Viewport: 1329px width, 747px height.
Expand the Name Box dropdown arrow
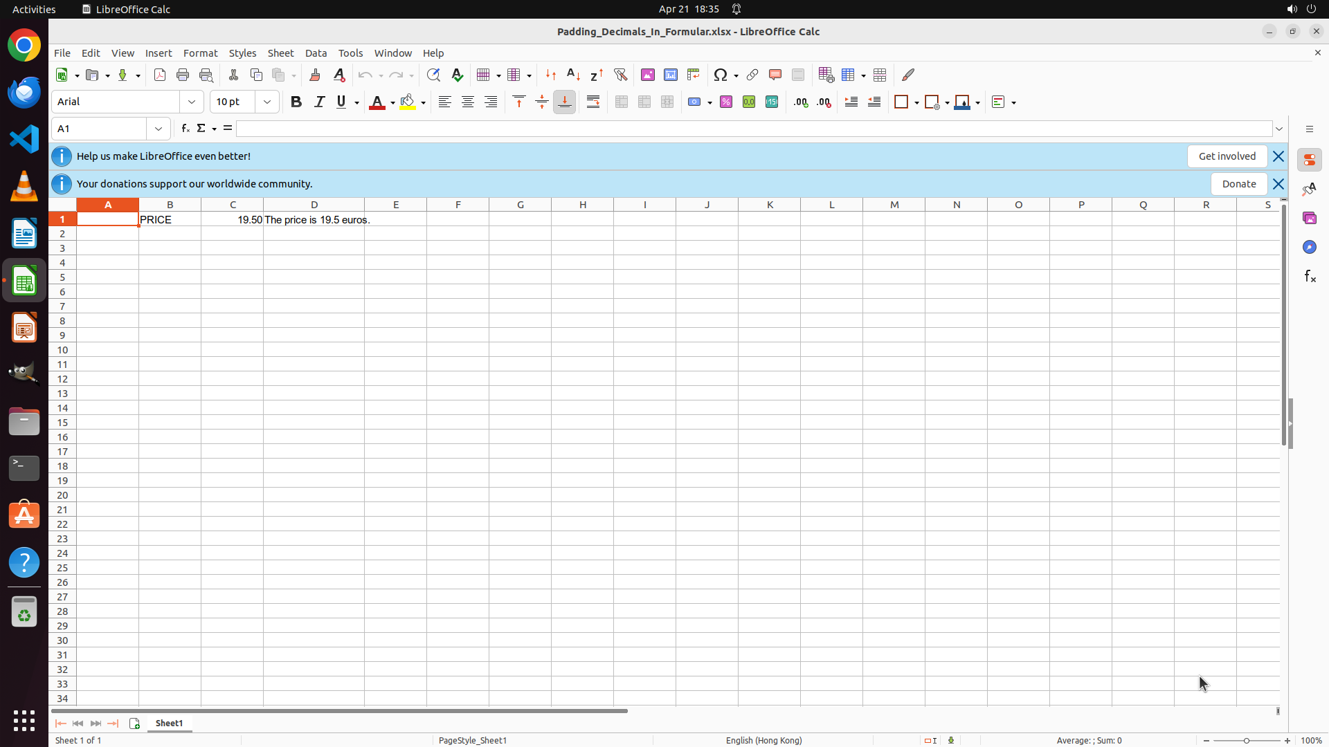pos(159,129)
